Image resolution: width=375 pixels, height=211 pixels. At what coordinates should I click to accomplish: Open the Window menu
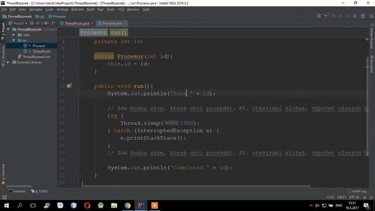click(133, 9)
